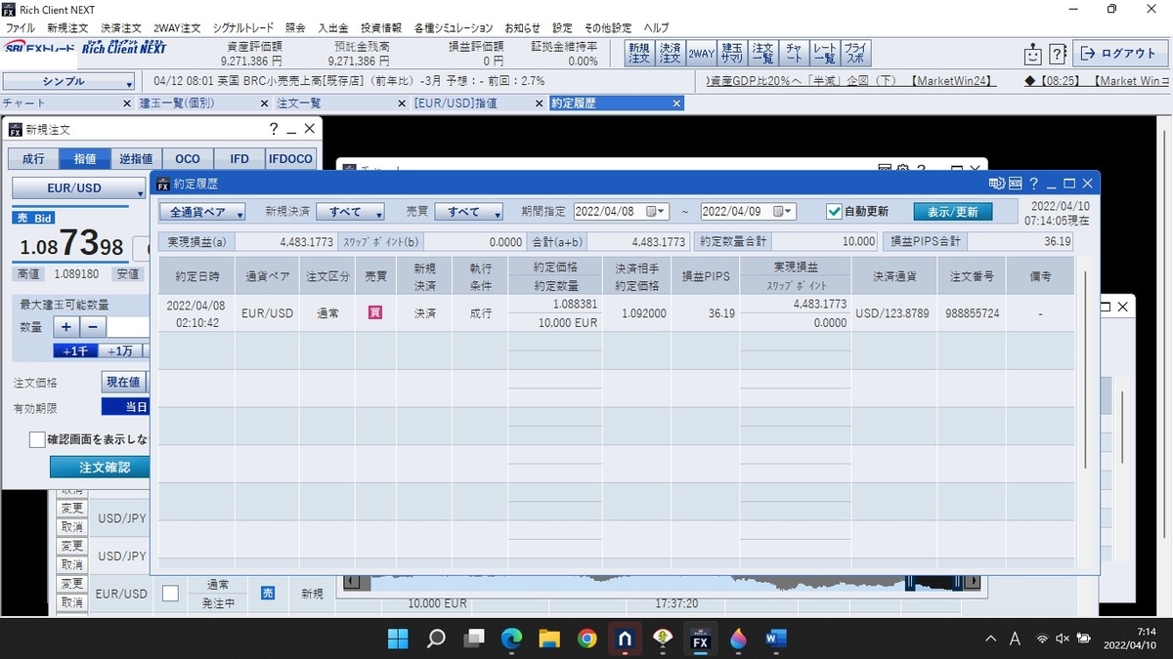Click the help icon in 新規注文 window
The width and height of the screenshot is (1173, 659).
(274, 128)
